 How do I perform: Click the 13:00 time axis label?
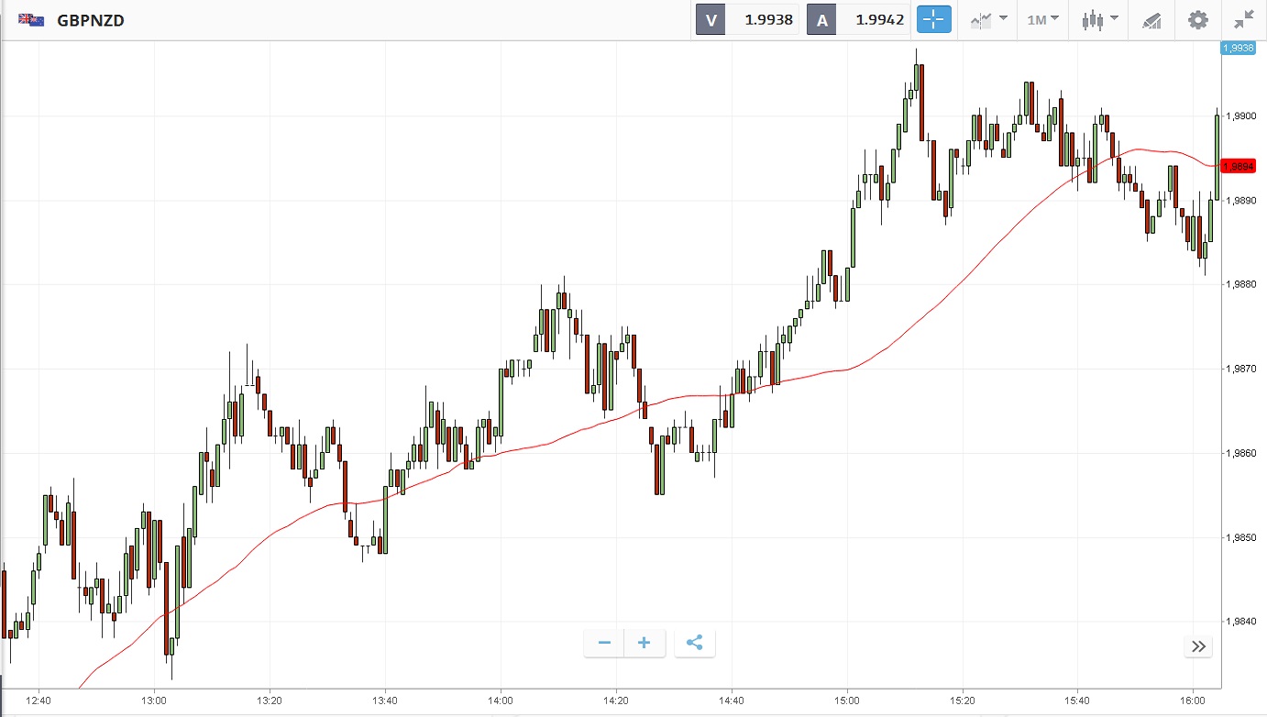[x=154, y=701]
